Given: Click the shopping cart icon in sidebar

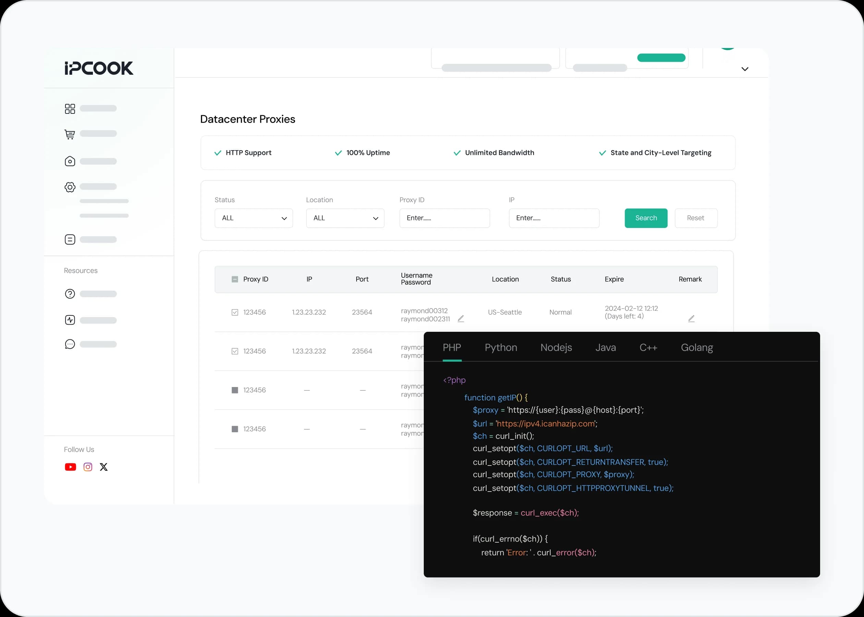Looking at the screenshot, I should (x=70, y=134).
